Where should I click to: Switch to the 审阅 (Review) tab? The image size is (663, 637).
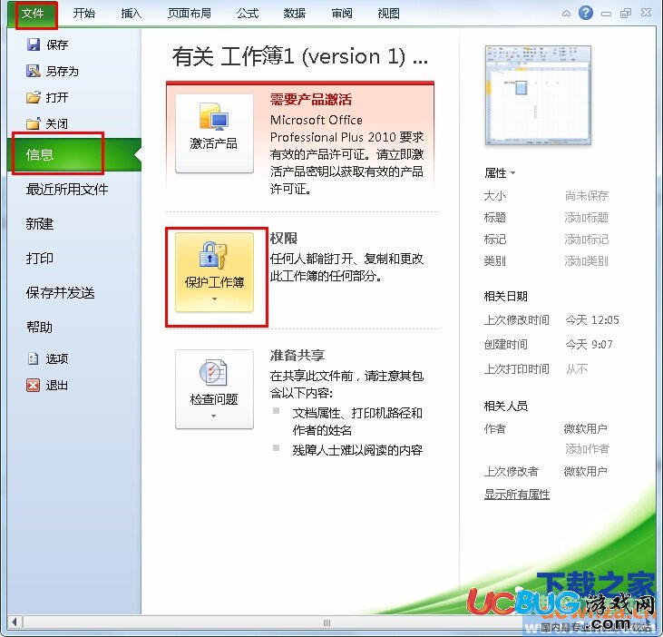(x=342, y=14)
